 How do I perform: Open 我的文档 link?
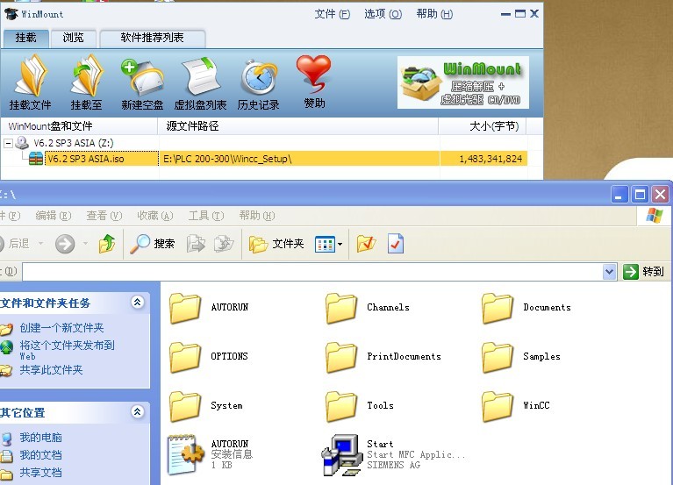[40, 455]
